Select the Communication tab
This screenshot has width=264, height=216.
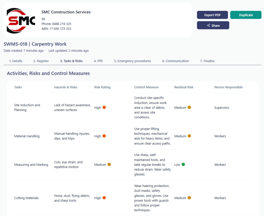(x=175, y=61)
